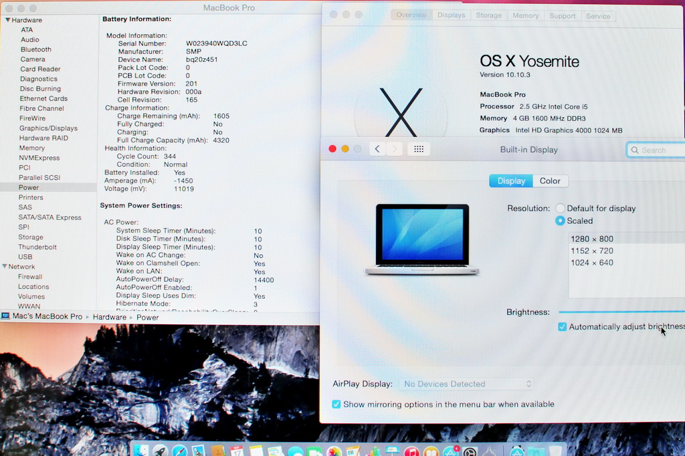Image resolution: width=685 pixels, height=456 pixels.
Task: Select Default for display resolution
Action: (x=560, y=209)
